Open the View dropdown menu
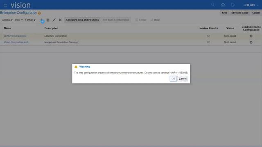The width and height of the screenshot is (262, 147). 19,20
